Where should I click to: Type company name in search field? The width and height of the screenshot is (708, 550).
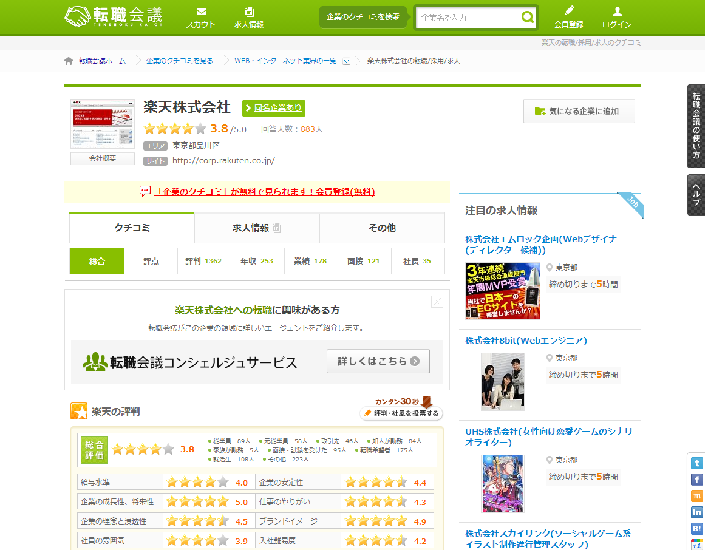pyautogui.click(x=468, y=18)
